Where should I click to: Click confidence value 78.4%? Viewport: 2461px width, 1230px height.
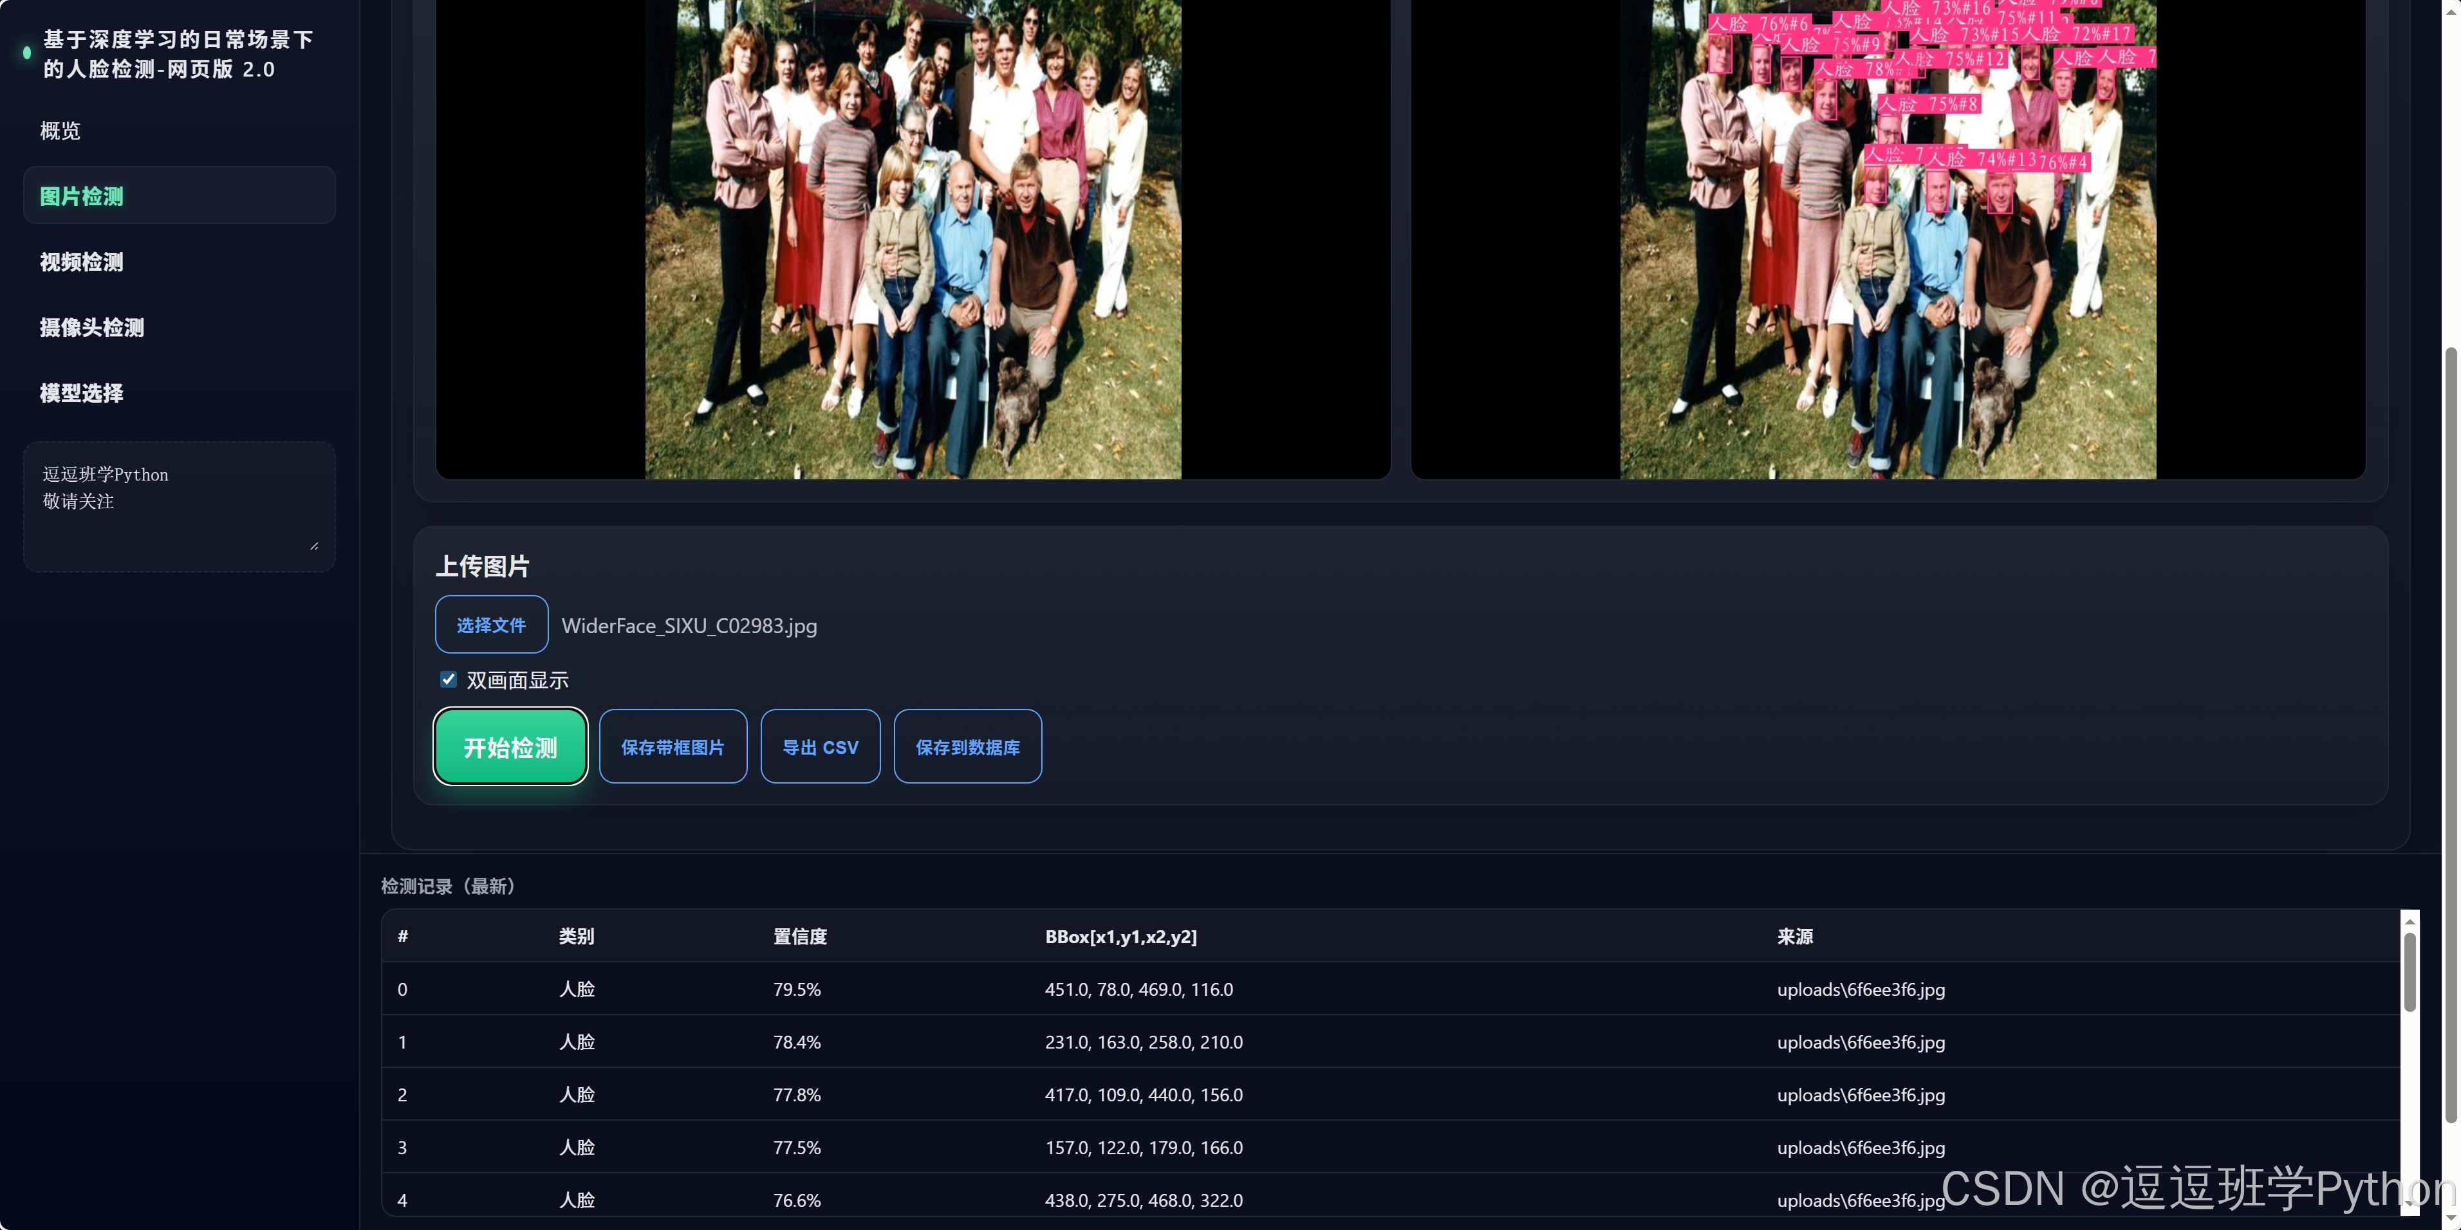(798, 1042)
